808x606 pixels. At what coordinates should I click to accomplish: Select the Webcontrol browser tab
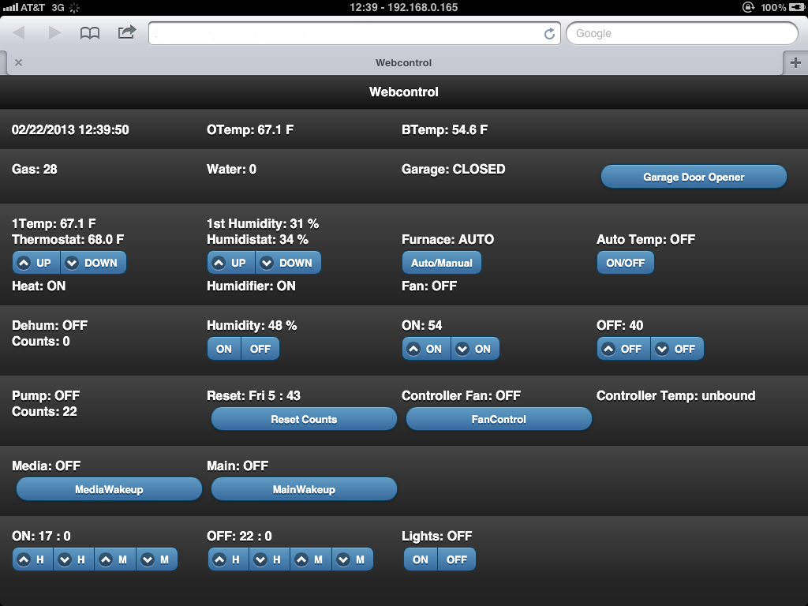point(404,62)
